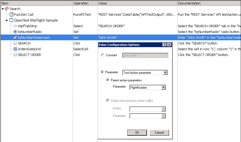Click the Operation column header
Image resolution: width=241 pixels, height=142 pixels.
click(81, 3)
